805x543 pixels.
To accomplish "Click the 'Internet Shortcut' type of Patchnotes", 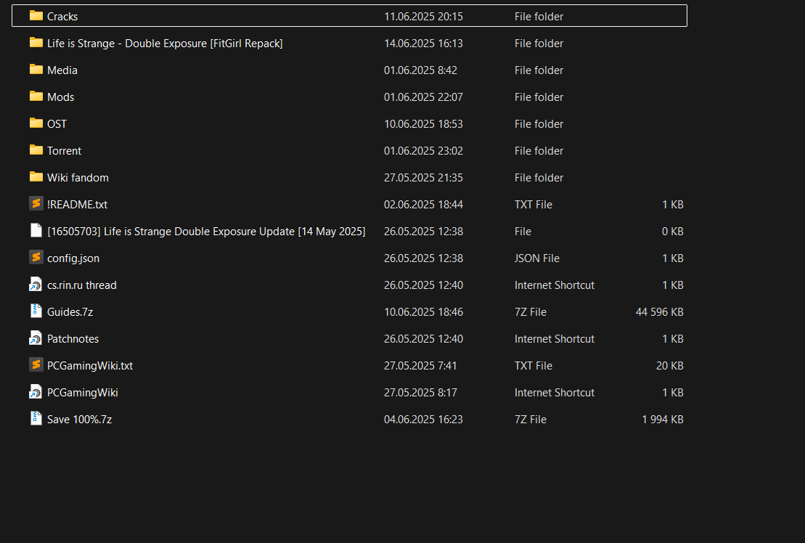I will pos(555,339).
